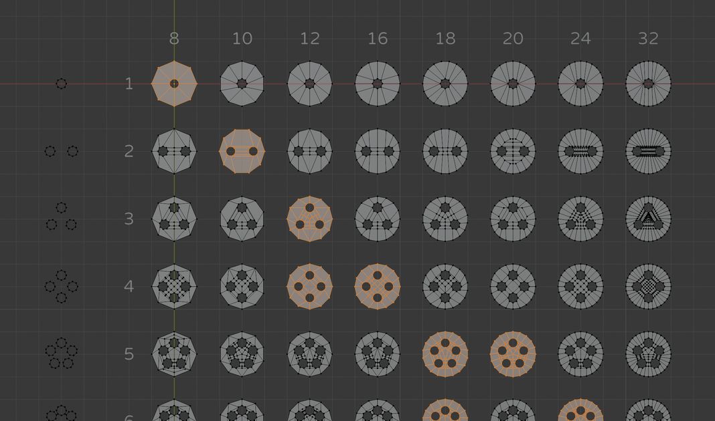Click the two-hole disc in column 10
Image resolution: width=715 pixels, height=421 pixels.
pyautogui.click(x=242, y=151)
